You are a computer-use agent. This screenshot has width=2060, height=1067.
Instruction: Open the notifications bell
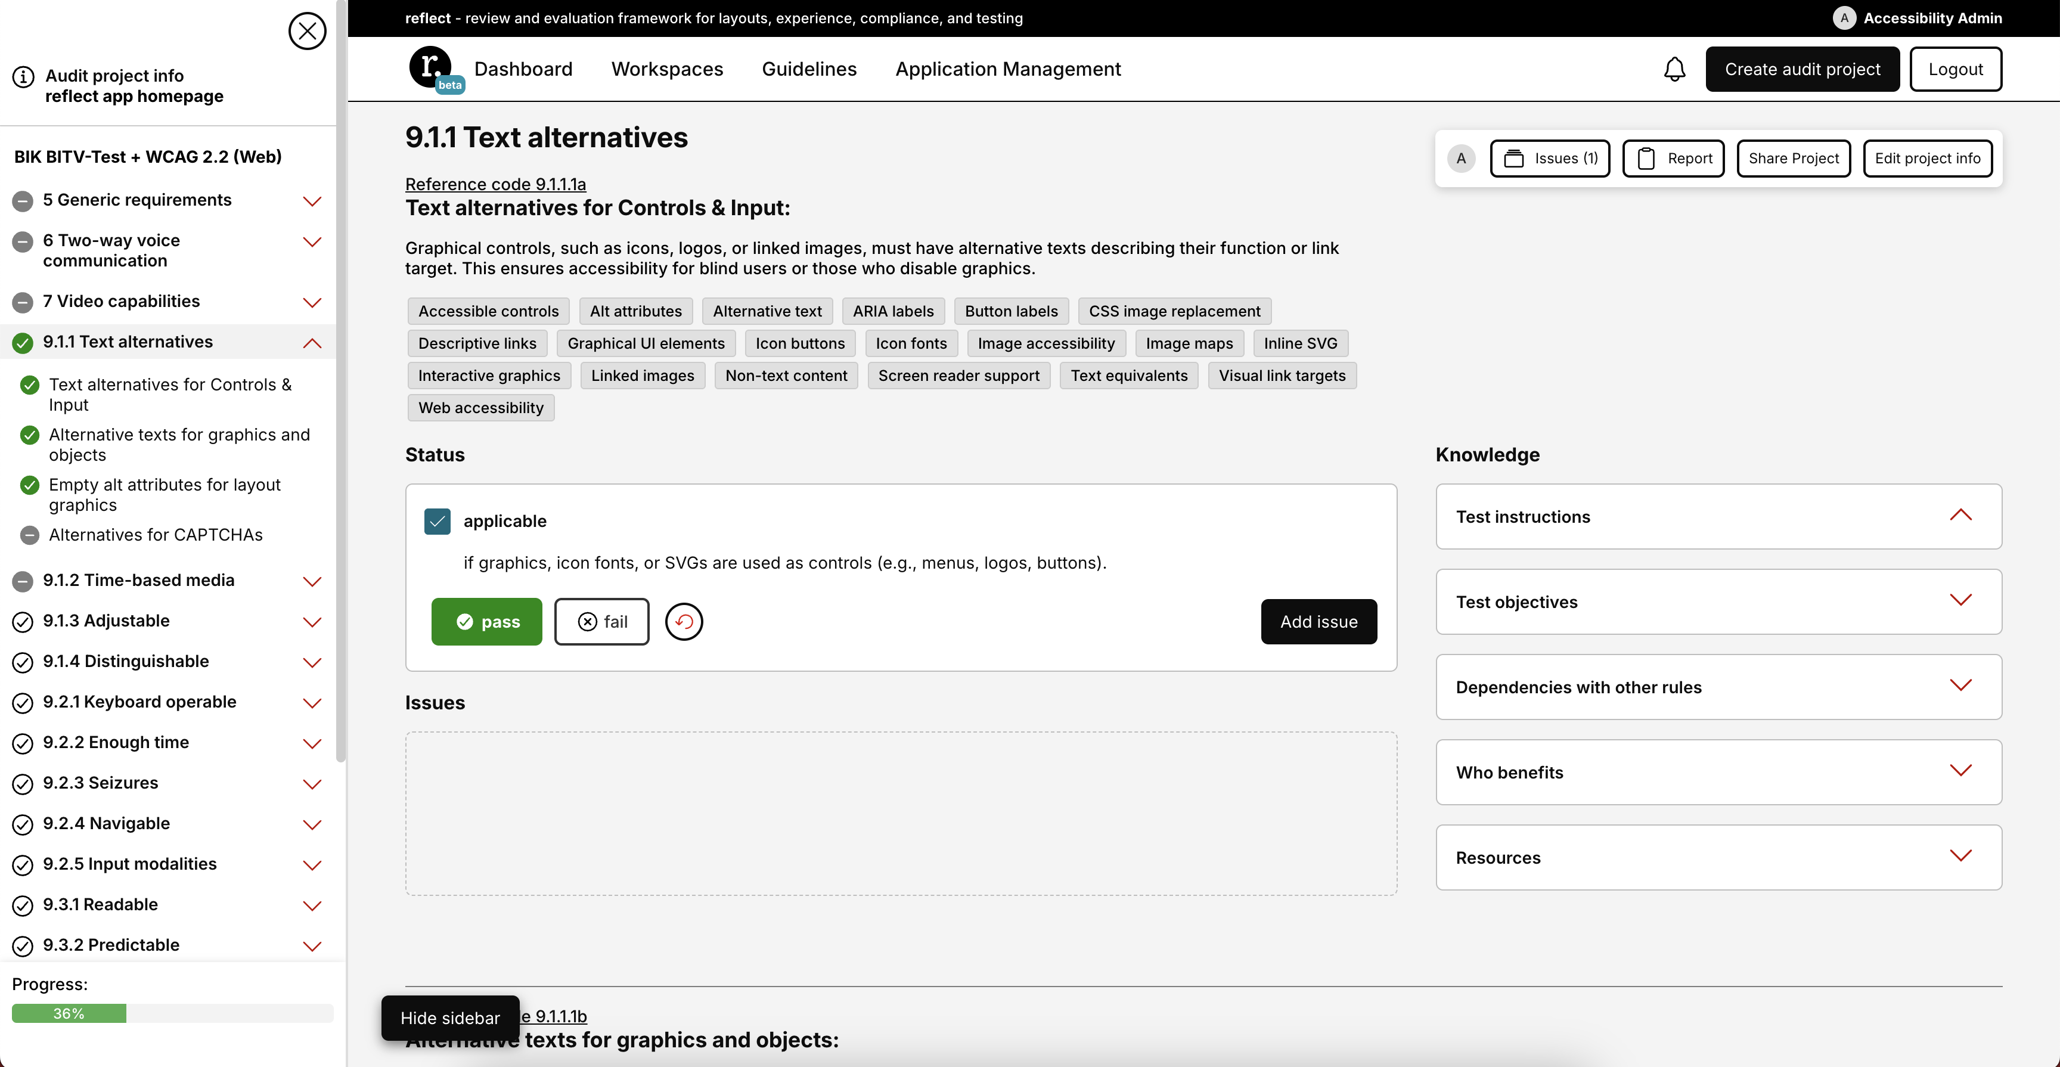pos(1674,69)
